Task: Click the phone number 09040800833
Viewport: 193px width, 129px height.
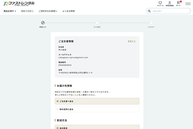Action: [x=65, y=65]
